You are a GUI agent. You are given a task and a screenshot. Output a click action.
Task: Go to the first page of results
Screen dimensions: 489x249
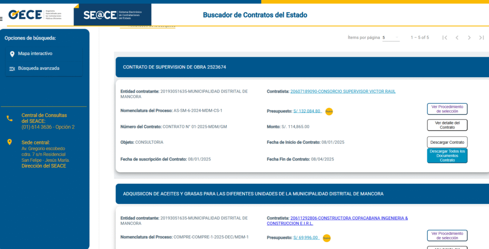(445, 38)
